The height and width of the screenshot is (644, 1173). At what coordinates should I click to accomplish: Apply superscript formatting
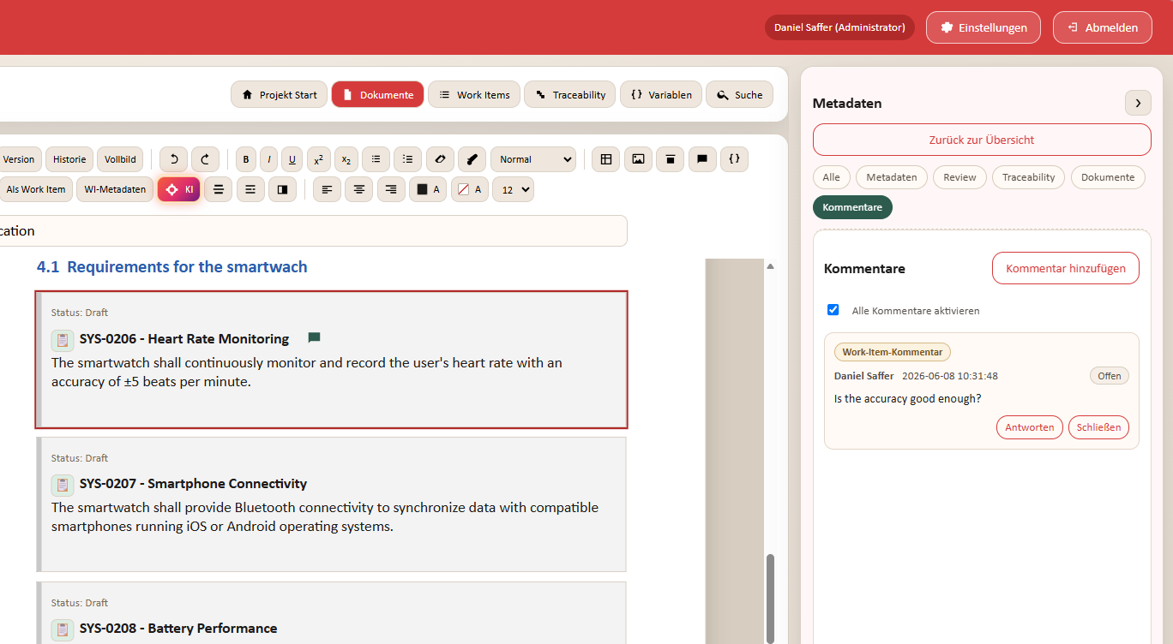(x=318, y=159)
